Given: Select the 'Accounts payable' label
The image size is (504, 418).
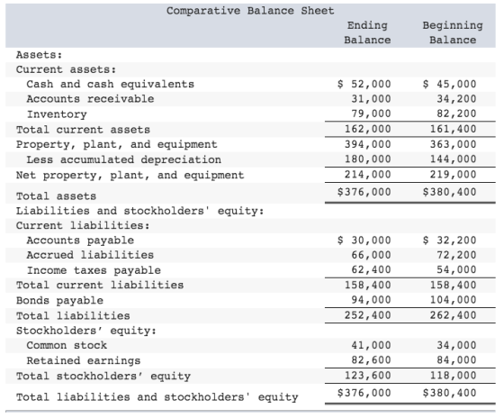Looking at the screenshot, I should (80, 241).
